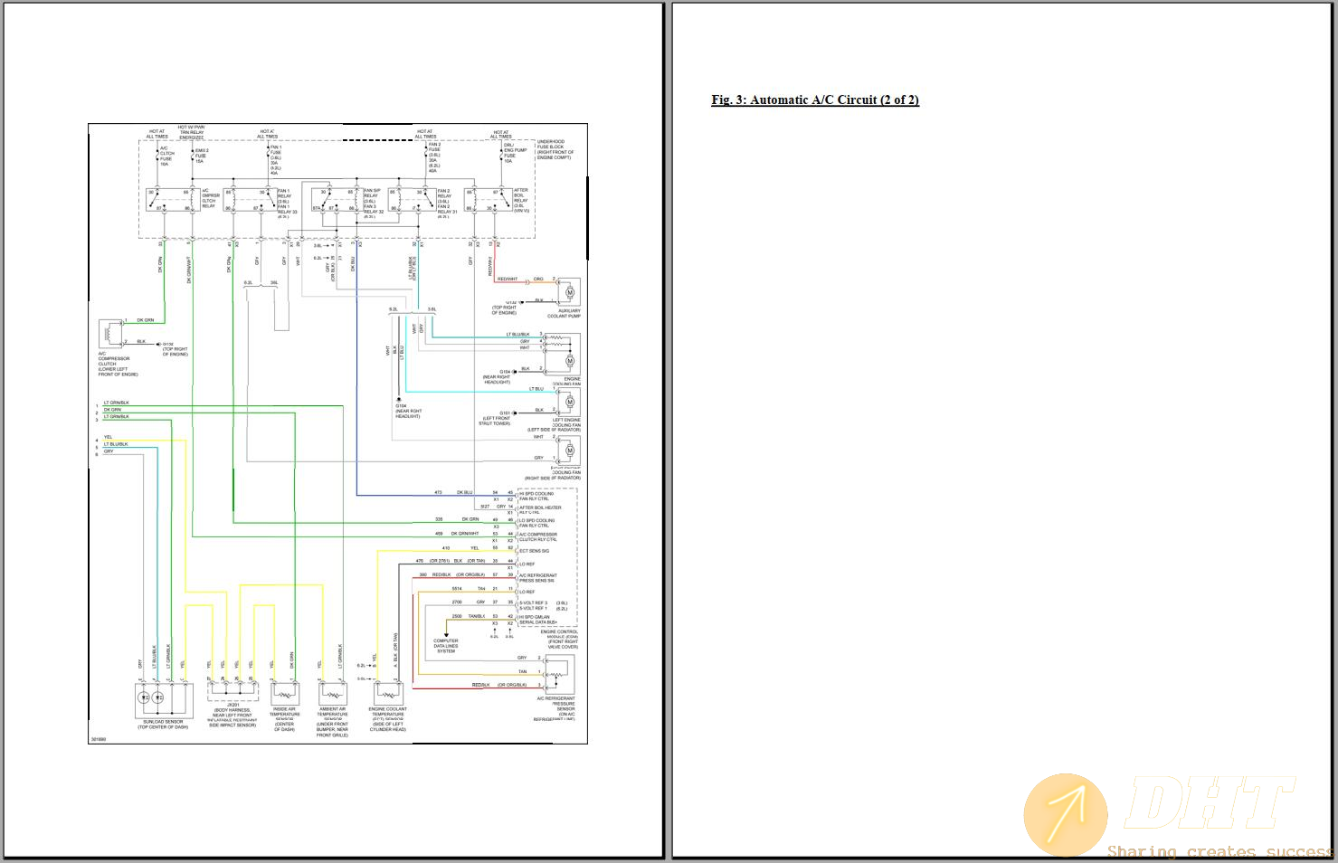Select the Engine Coolant Temperature Sensor symbol

point(388,695)
